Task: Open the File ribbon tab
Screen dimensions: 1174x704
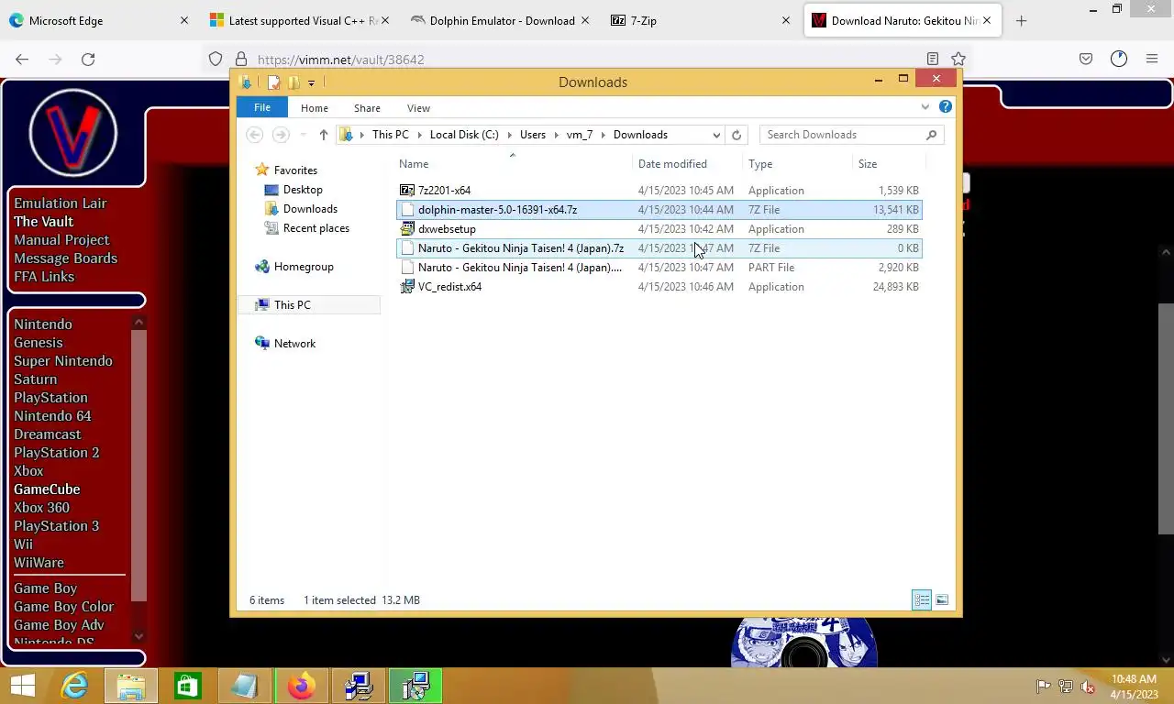Action: tap(262, 108)
